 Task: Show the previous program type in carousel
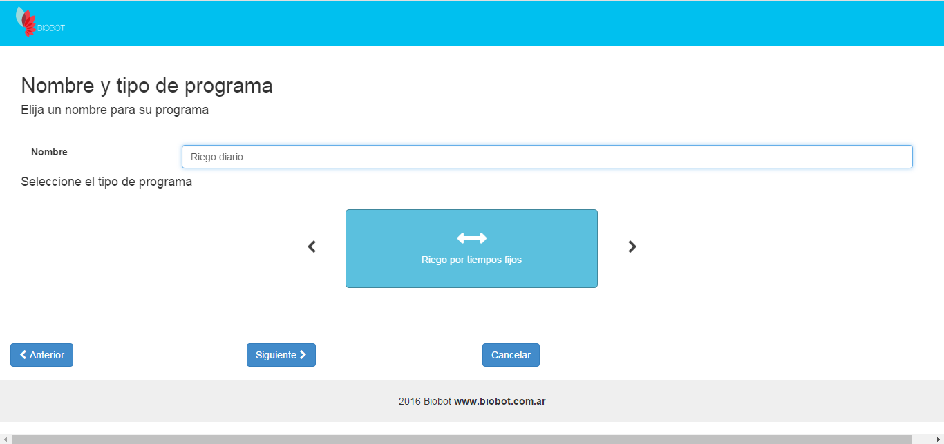click(x=312, y=247)
